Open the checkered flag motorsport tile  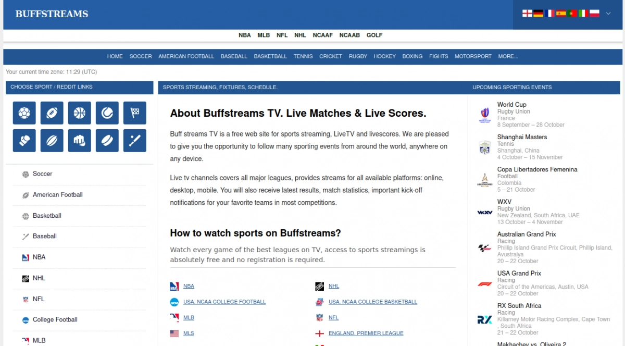(135, 113)
